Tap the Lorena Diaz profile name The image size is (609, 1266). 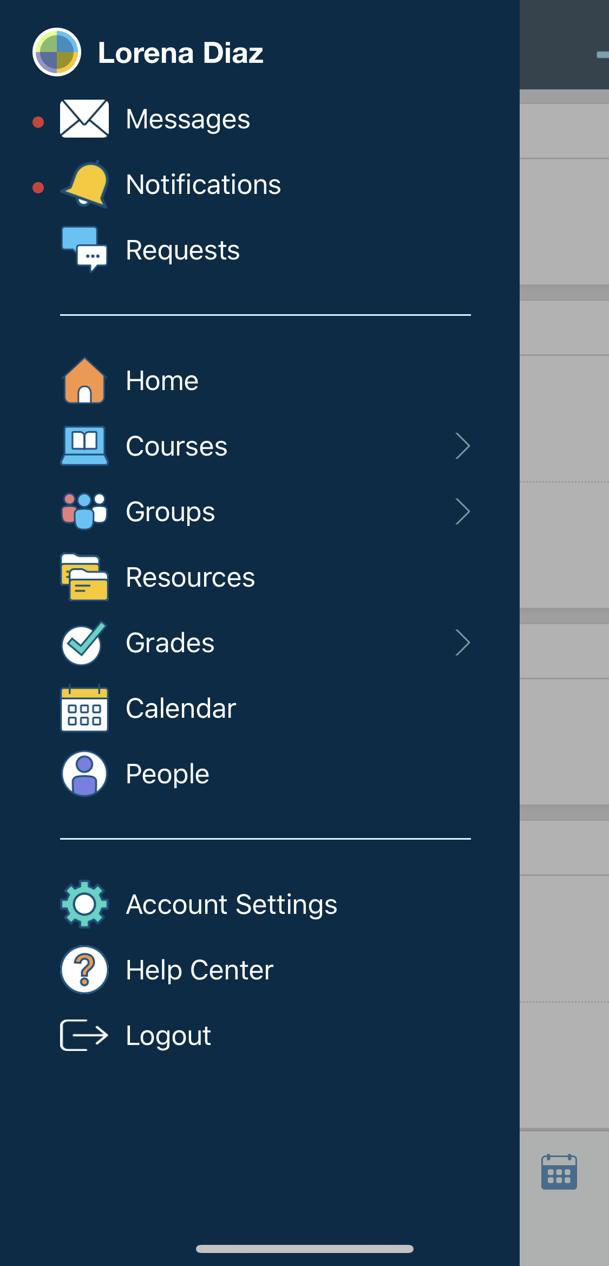point(181,53)
